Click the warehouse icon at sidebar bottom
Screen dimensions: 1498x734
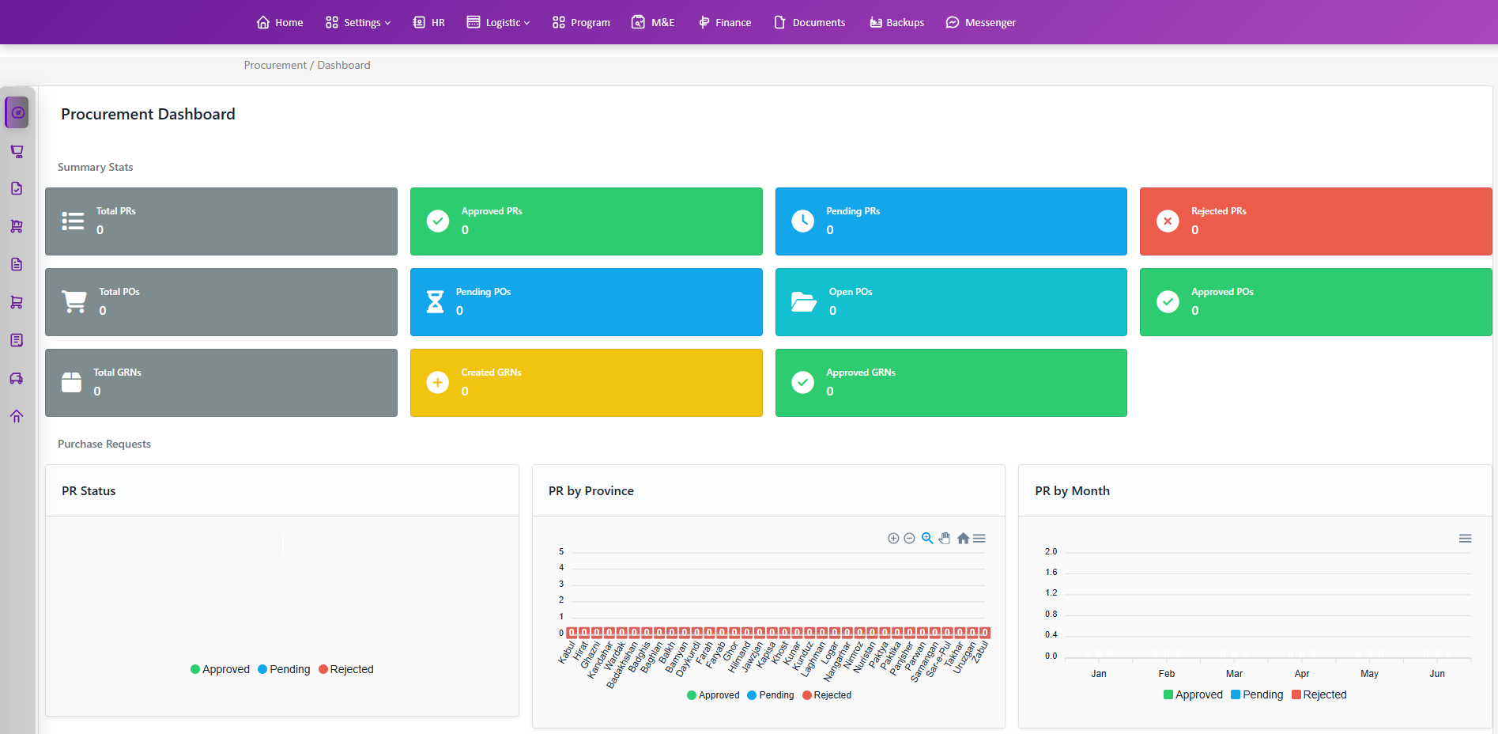[17, 415]
